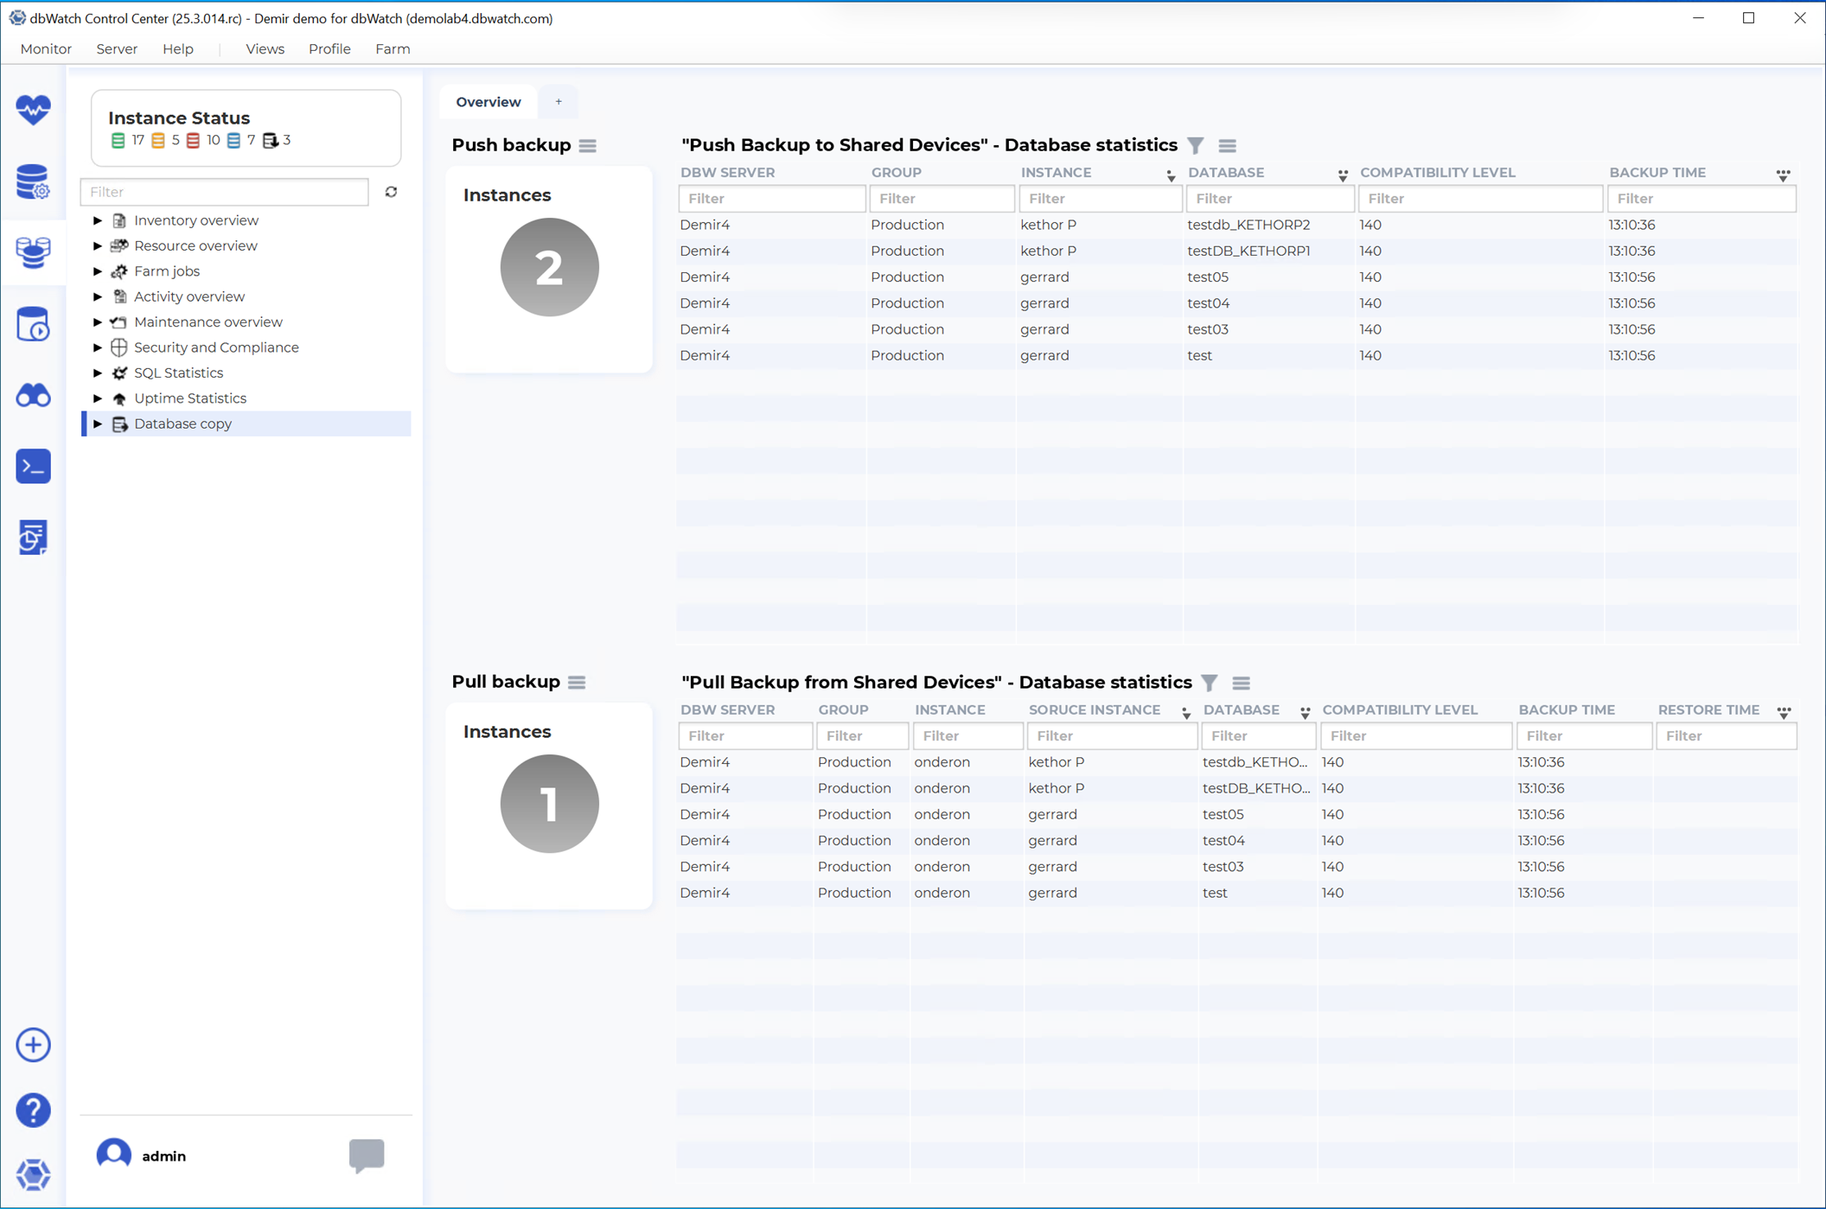Open the heartbeat monitoring sidebar icon
Screen dimensions: 1826x1209
point(33,110)
